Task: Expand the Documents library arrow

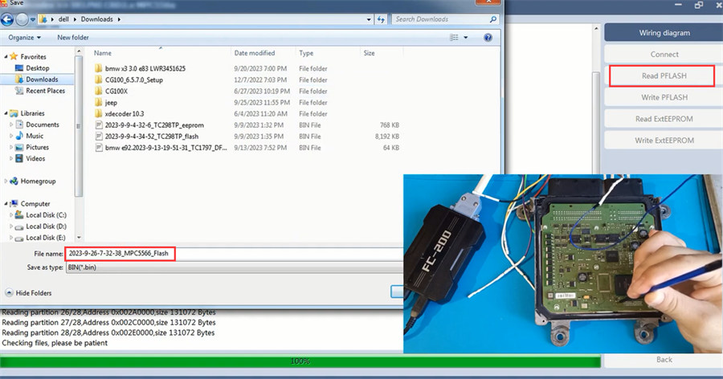Action: coord(11,124)
